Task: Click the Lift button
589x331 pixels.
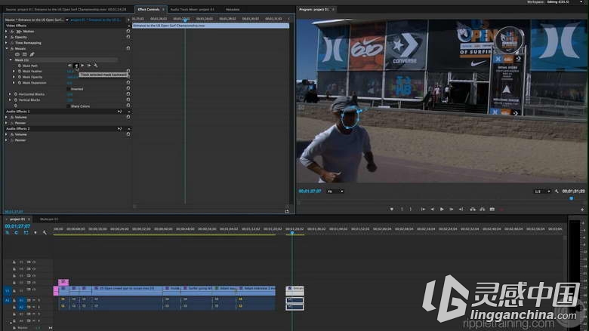Action: (x=473, y=209)
